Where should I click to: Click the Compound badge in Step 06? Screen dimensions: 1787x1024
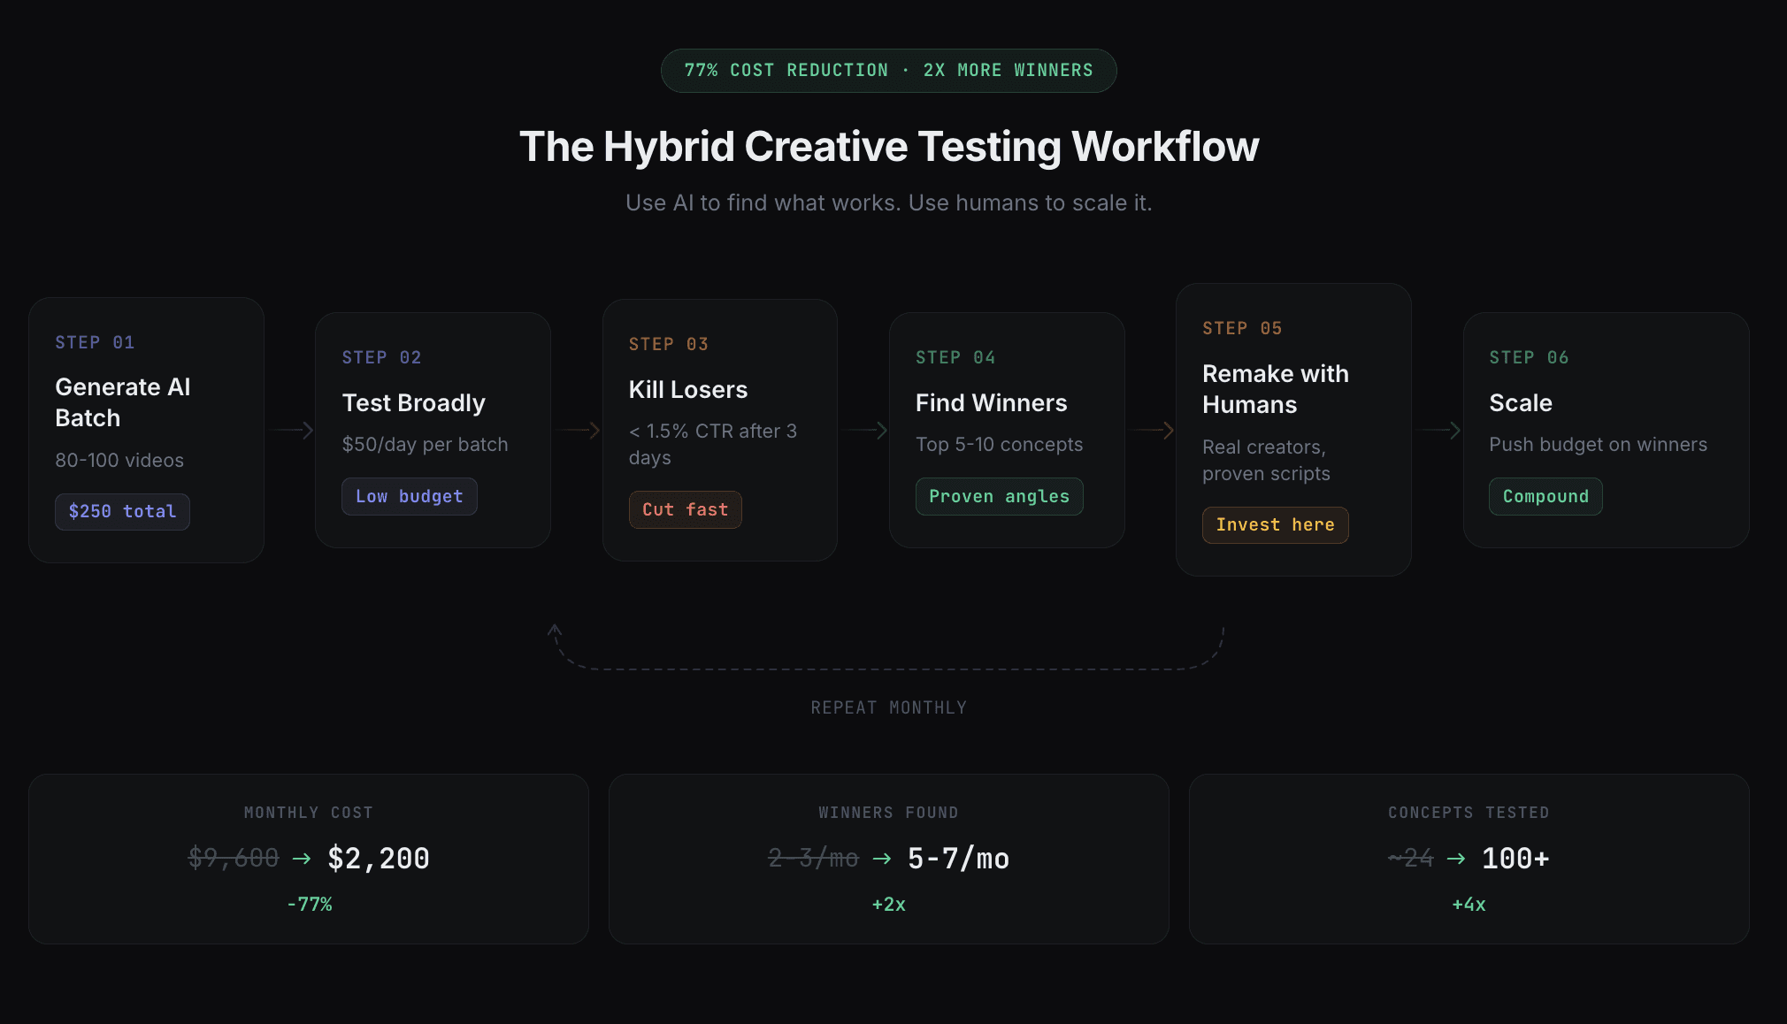point(1545,496)
